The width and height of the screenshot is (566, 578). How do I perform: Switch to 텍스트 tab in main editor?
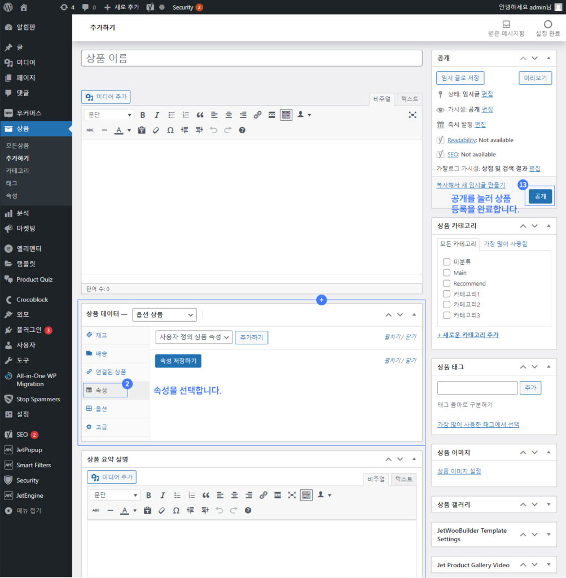[x=409, y=99]
